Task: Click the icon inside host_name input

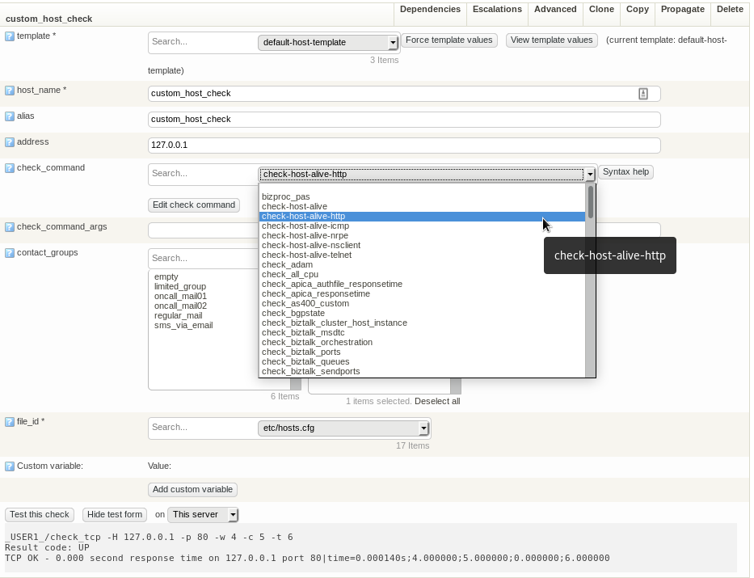Action: click(643, 94)
